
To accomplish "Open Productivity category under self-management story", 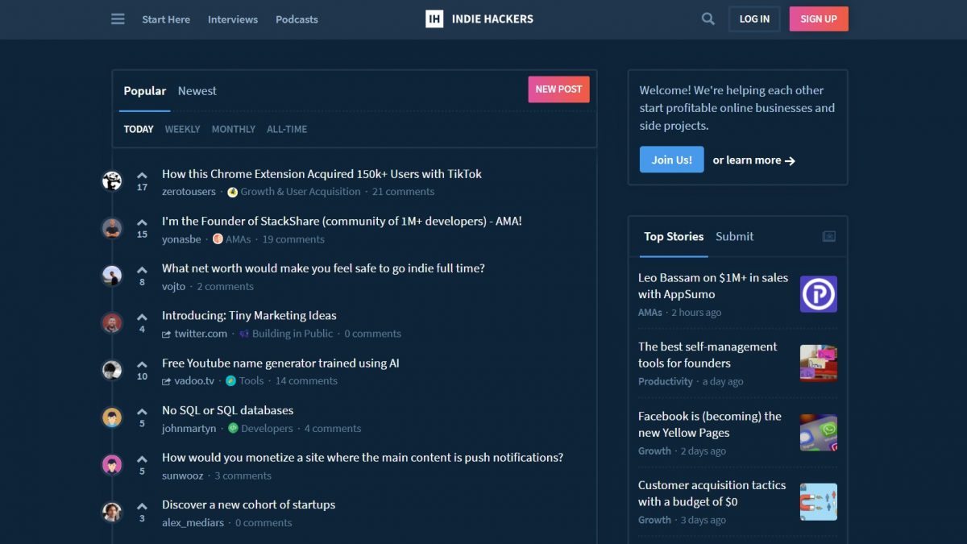I will point(666,382).
